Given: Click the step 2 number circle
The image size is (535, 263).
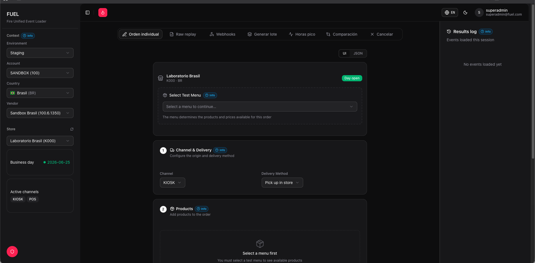Looking at the screenshot, I should coord(163,209).
